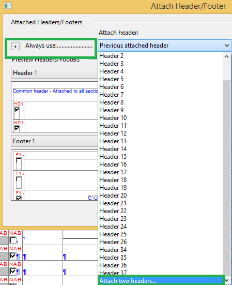This screenshot has height=285, width=232.
Task: Click scroll up arrow in header list
Action: coord(226,56)
